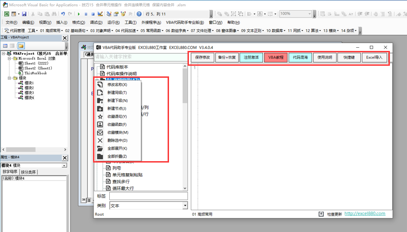Collapse the 模块 folder in project tree
This screenshot has width=407, height=232.
9,78
